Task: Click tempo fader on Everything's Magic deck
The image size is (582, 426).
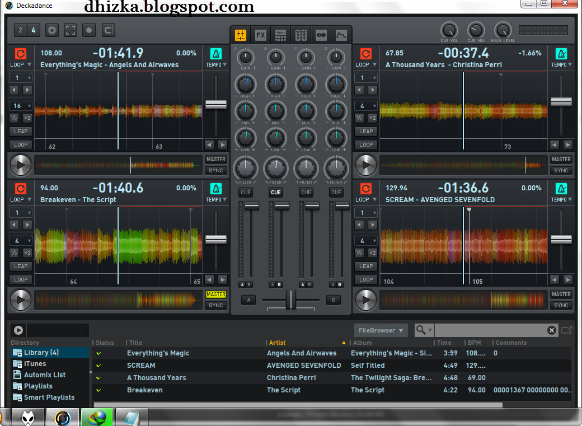Action: click(216, 105)
